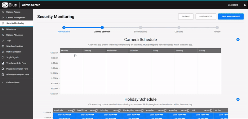The image size is (248, 119).
Task: Click the Tags label icon
Action: pos(3,41)
